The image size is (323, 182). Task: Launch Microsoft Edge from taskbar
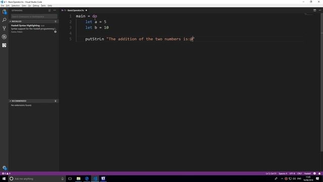tap(87, 178)
